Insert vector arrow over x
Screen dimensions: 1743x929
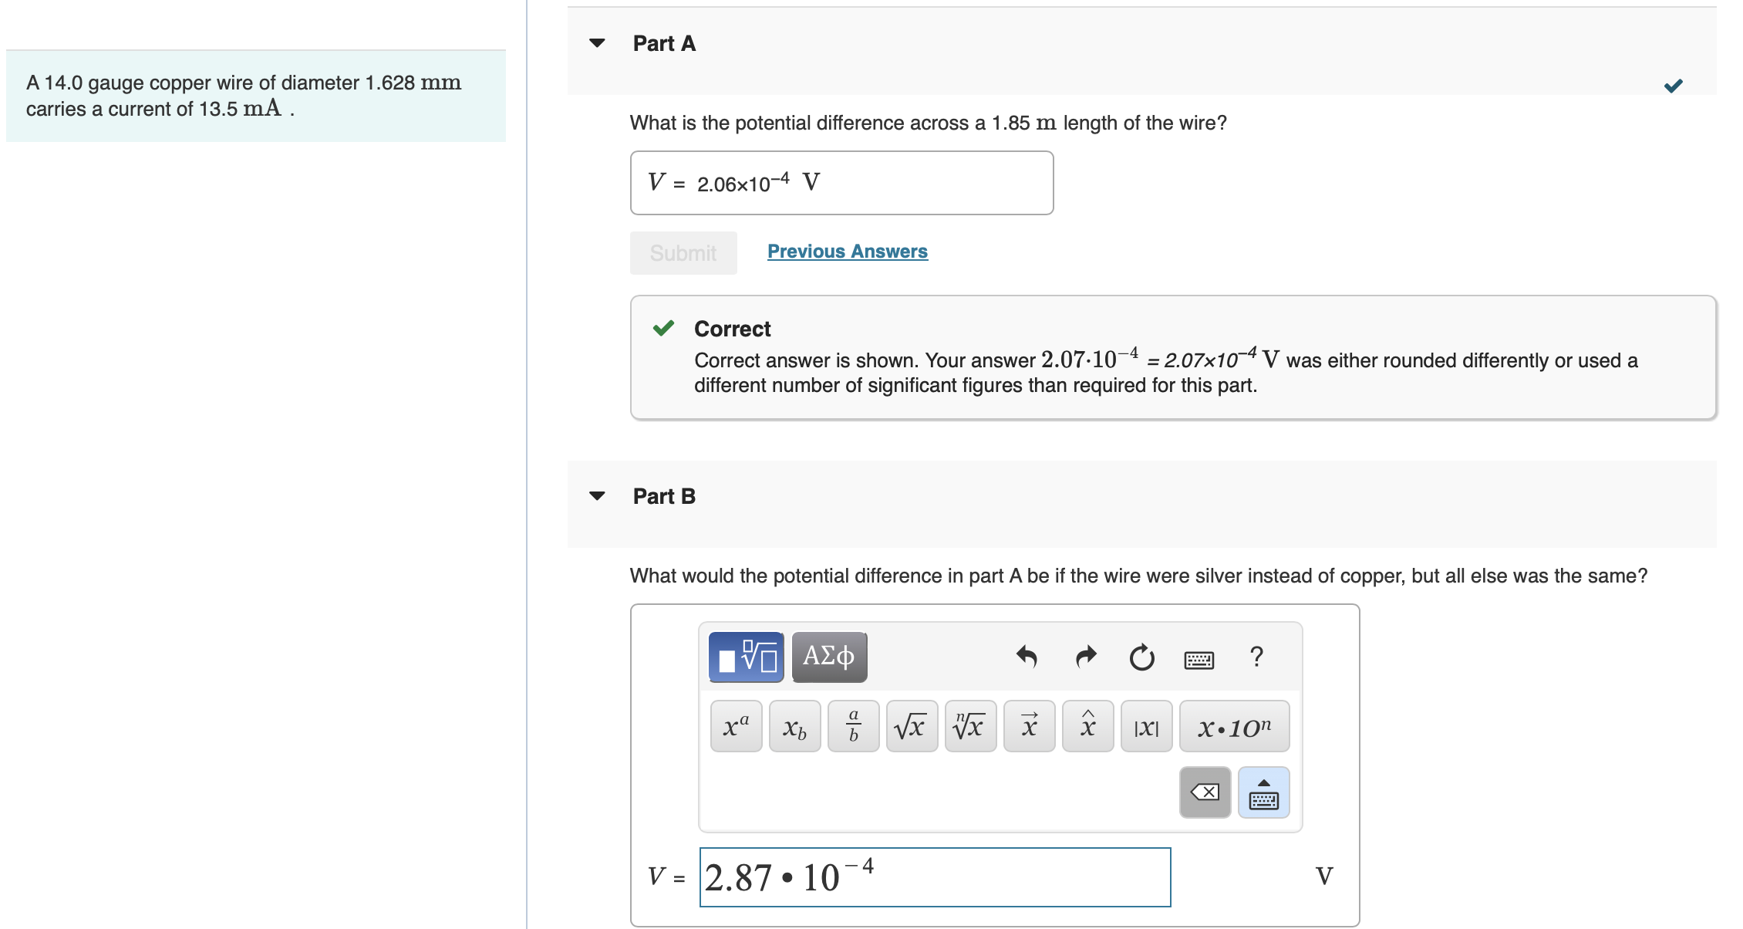click(1029, 726)
